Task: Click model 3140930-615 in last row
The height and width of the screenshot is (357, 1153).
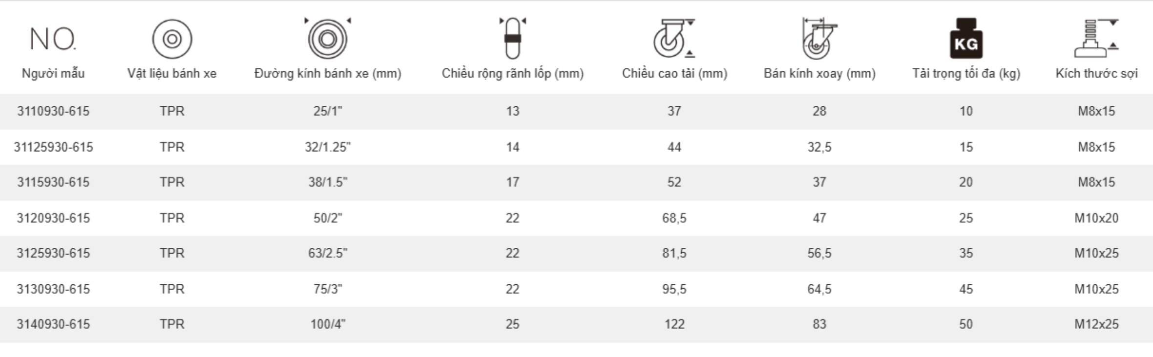Action: [x=53, y=324]
